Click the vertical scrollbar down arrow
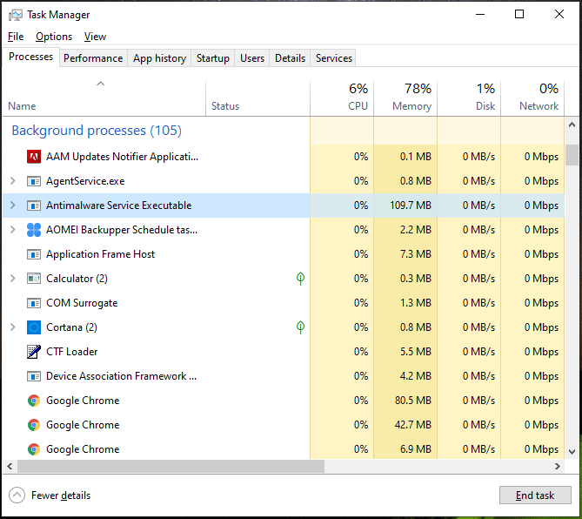 572,452
